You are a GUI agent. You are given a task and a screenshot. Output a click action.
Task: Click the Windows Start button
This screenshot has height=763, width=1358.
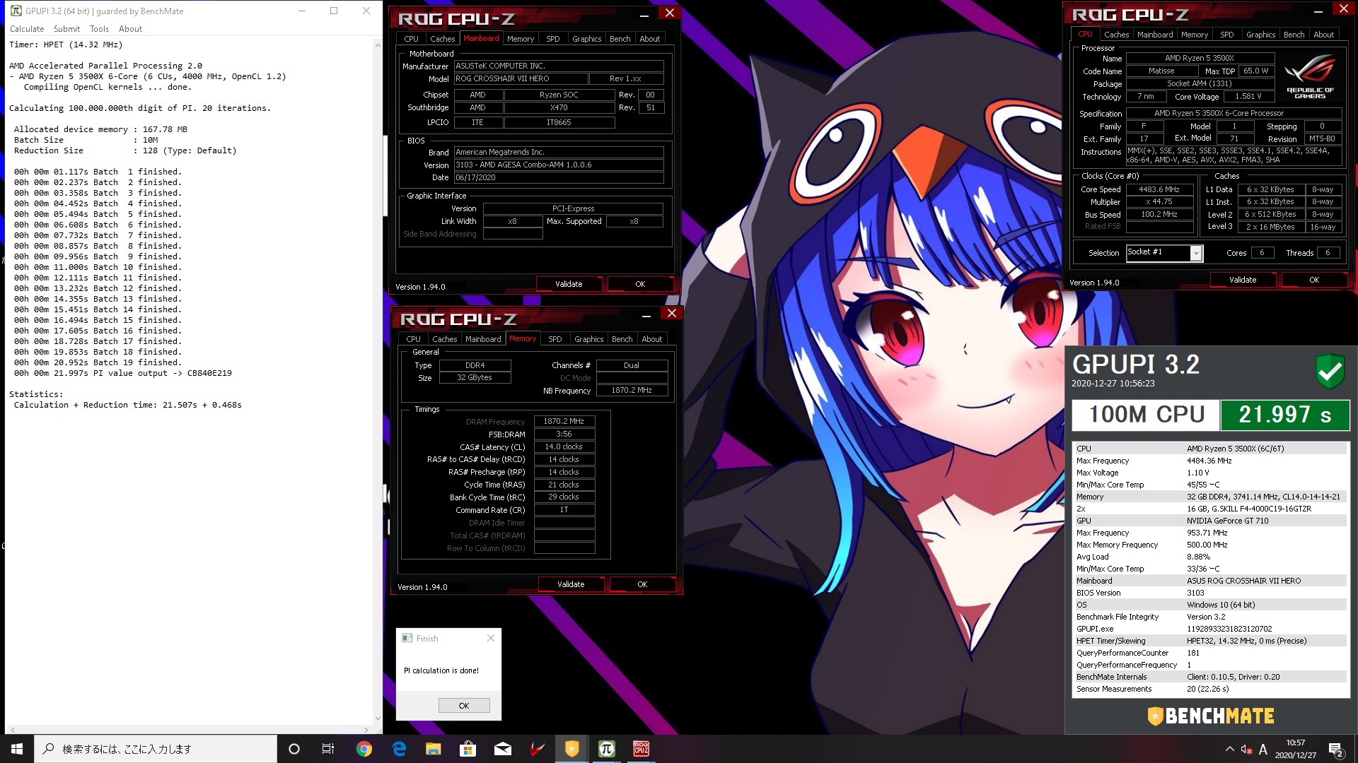(x=17, y=749)
